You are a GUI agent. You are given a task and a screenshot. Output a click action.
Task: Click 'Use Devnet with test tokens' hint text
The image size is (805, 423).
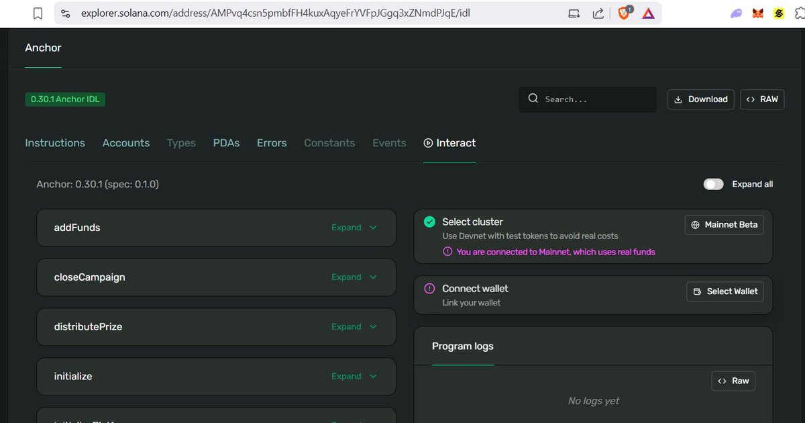click(x=530, y=236)
